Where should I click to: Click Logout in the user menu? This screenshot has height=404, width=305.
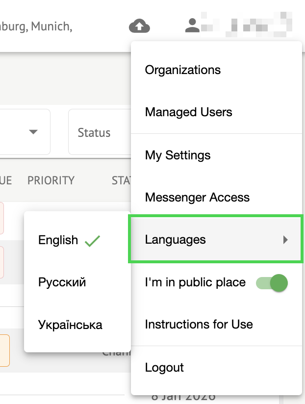point(164,368)
